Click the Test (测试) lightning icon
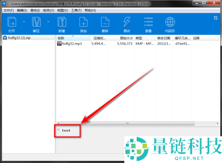Image resolution: width=222 pixels, height=163 pixels. (127, 22)
